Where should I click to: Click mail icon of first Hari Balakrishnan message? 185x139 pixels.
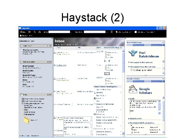(55, 53)
